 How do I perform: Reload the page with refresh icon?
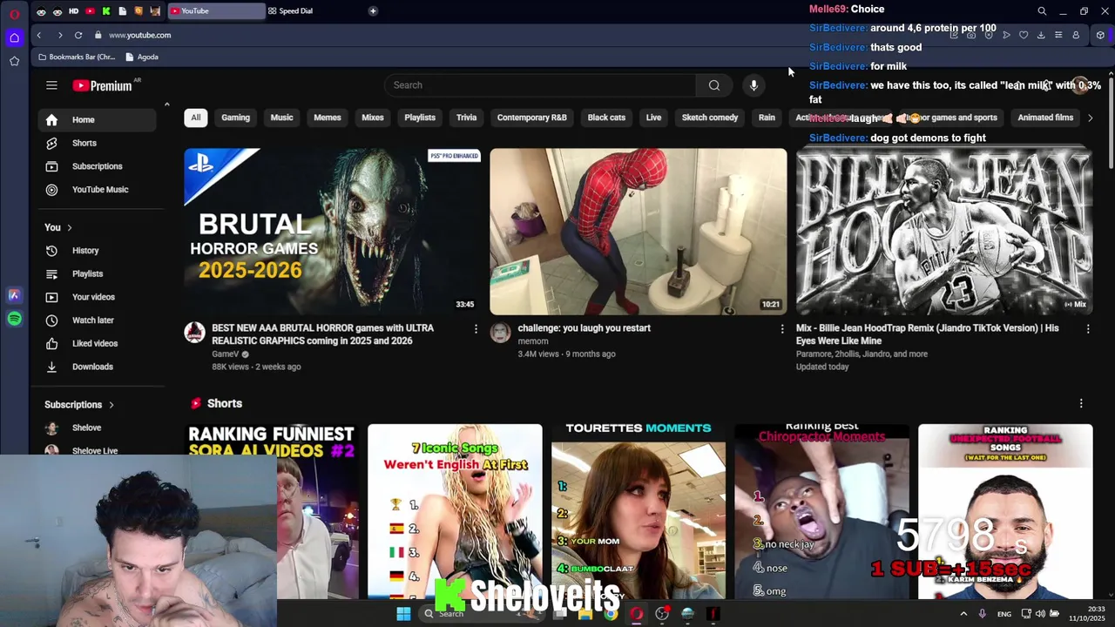(78, 36)
